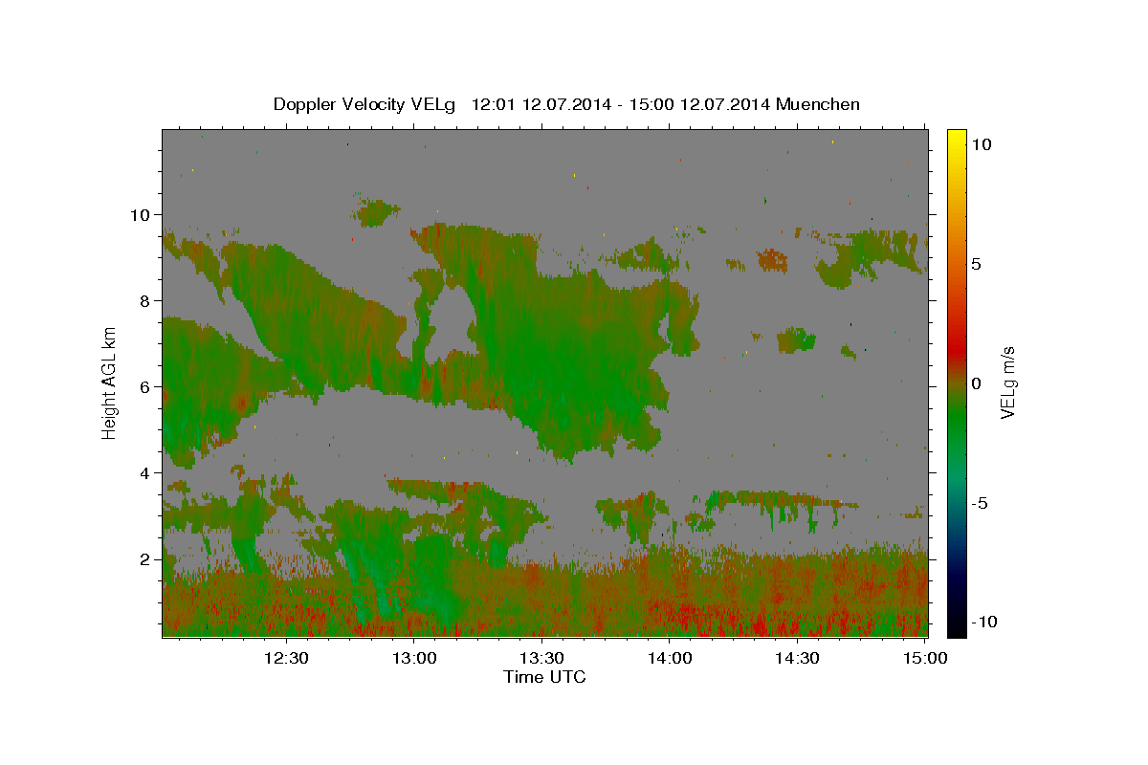Click the 14:00 time tick label

pos(670,658)
